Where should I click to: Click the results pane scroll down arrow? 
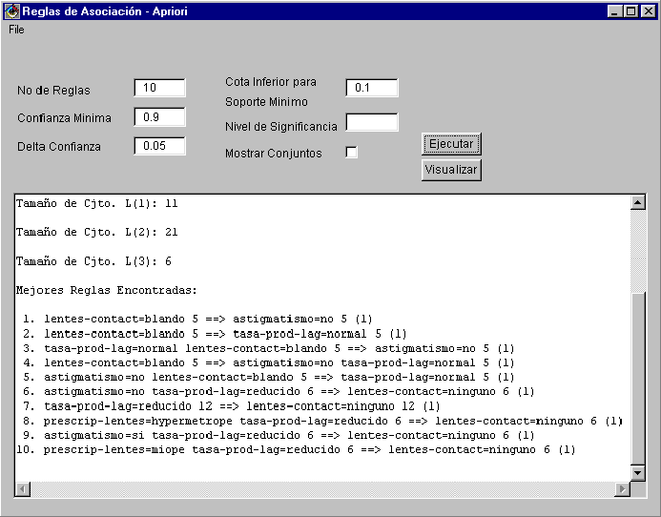(638, 473)
